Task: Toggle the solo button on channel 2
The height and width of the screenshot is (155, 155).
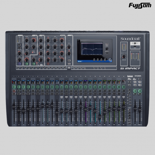Action: [19, 94]
